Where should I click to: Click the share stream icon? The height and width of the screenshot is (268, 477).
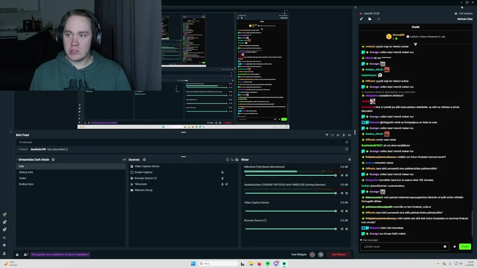click(378, 19)
